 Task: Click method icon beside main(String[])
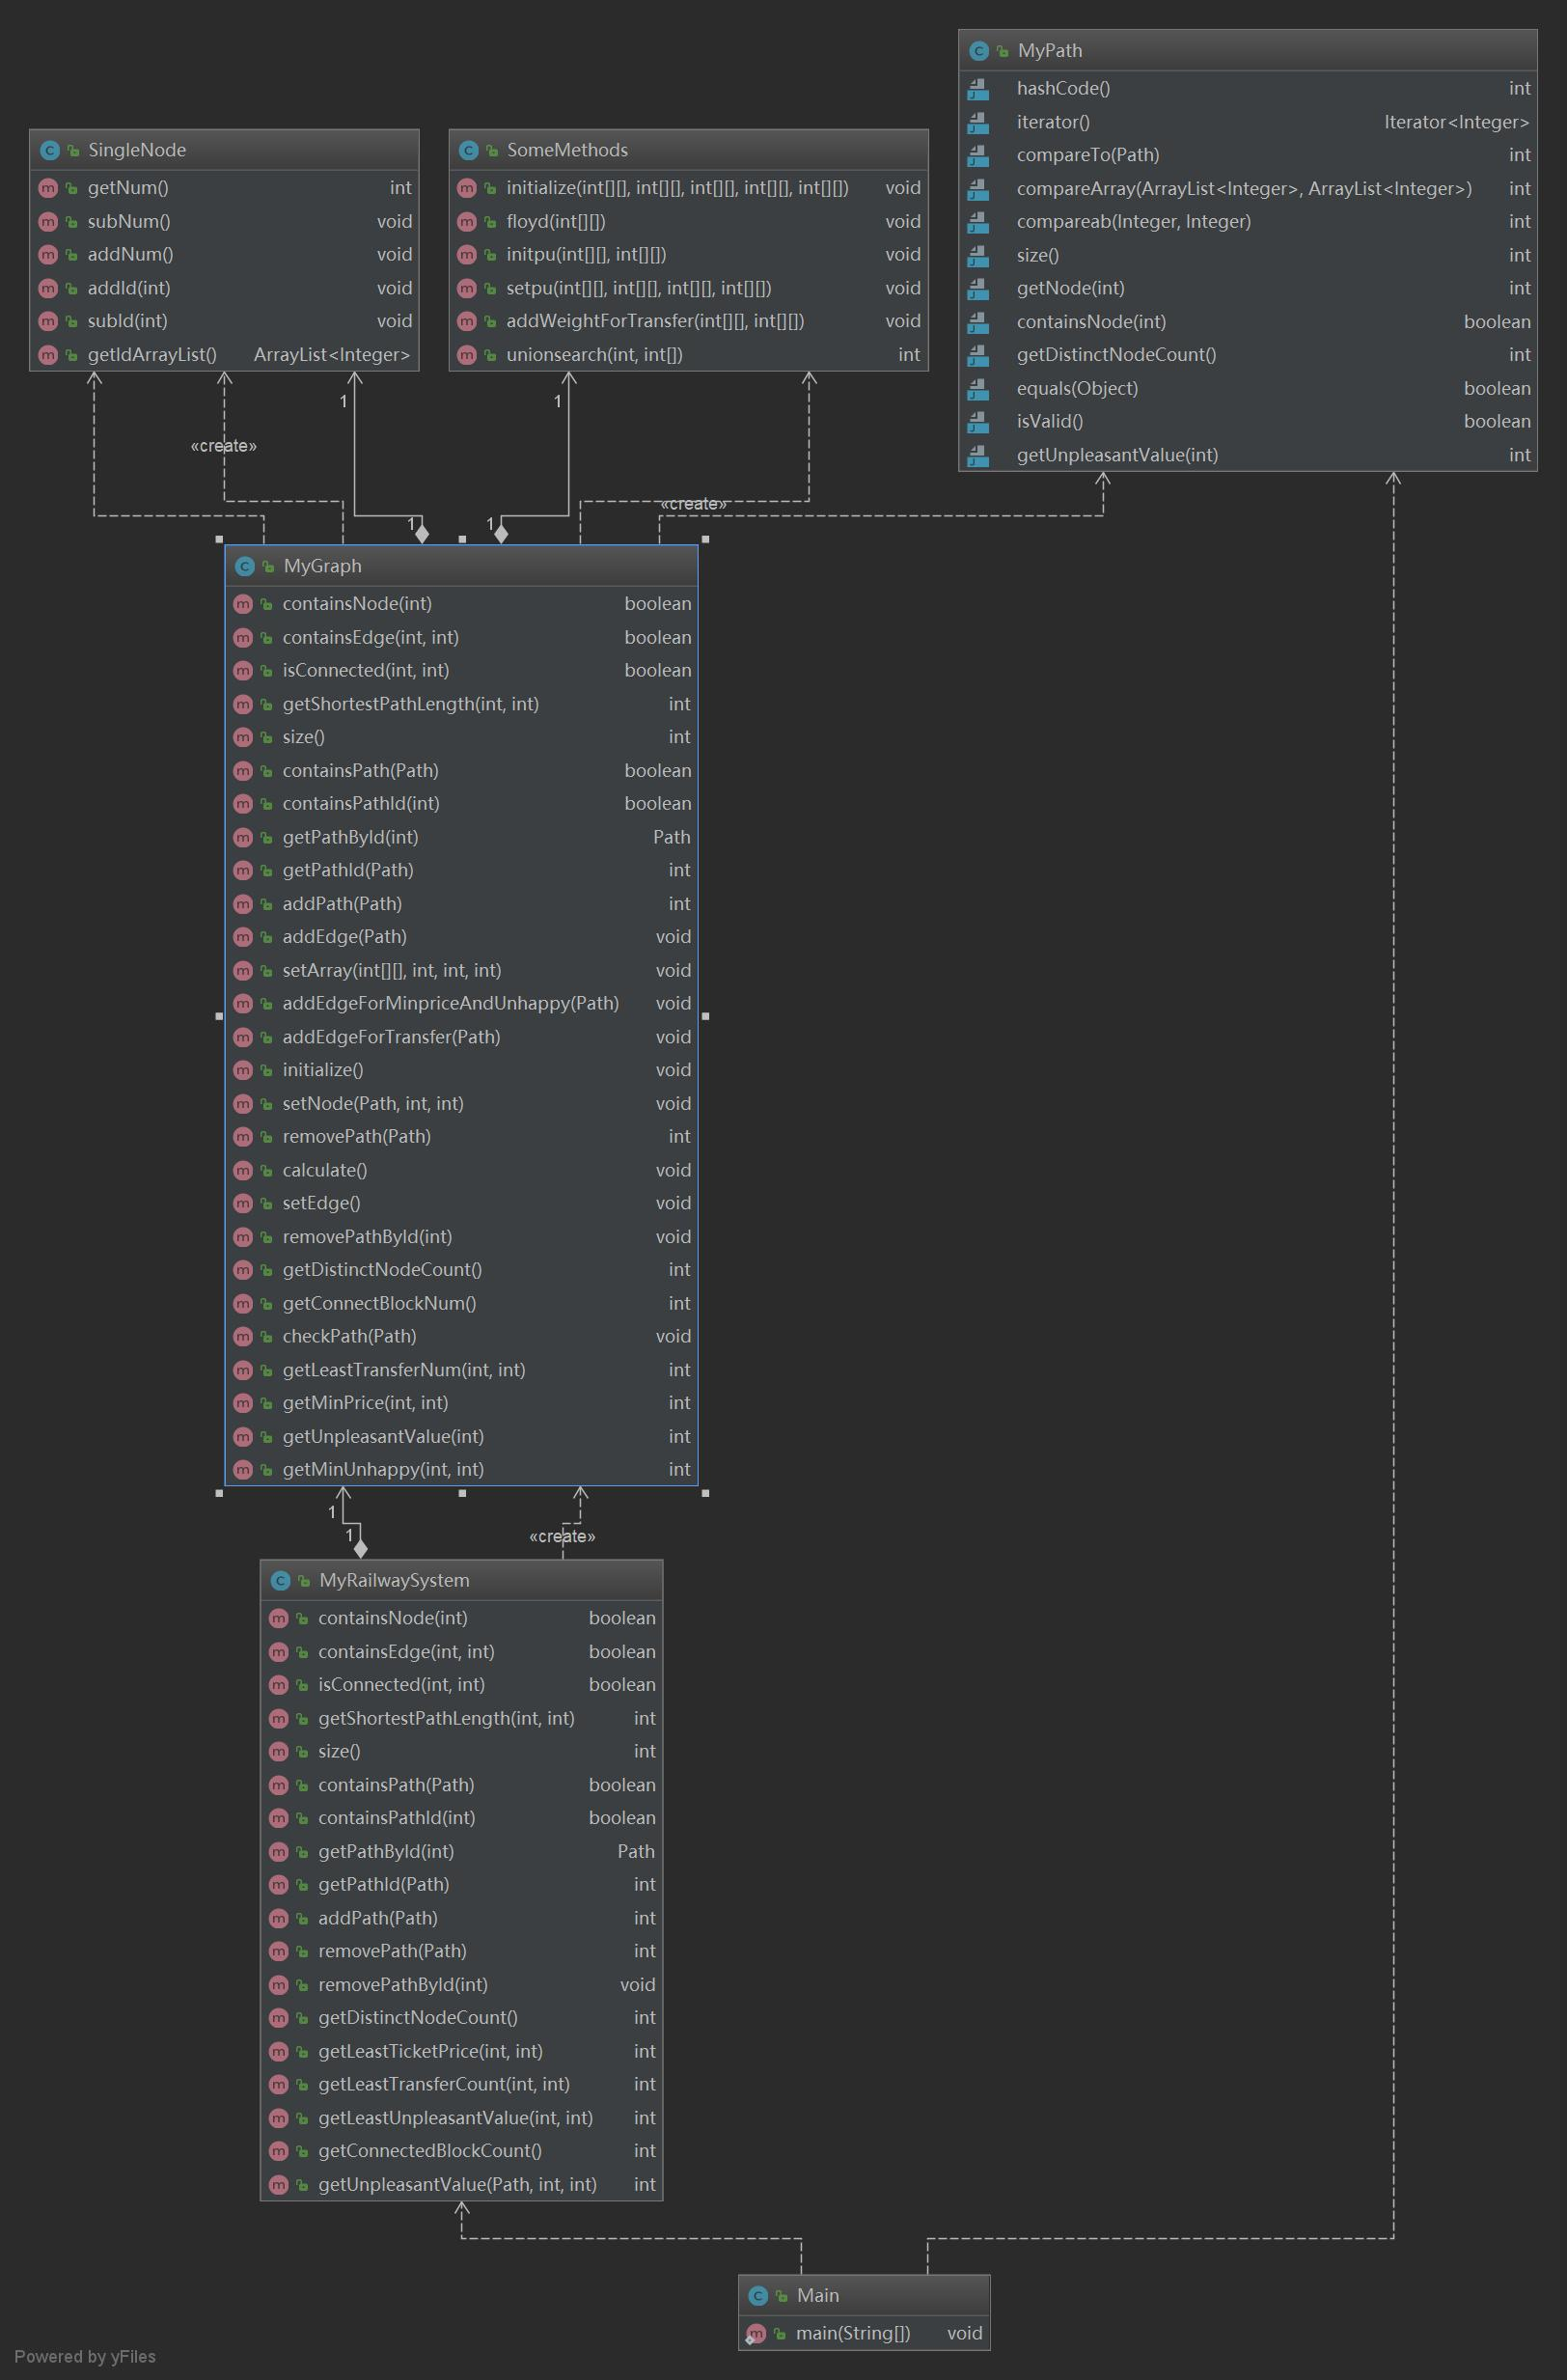click(756, 2333)
